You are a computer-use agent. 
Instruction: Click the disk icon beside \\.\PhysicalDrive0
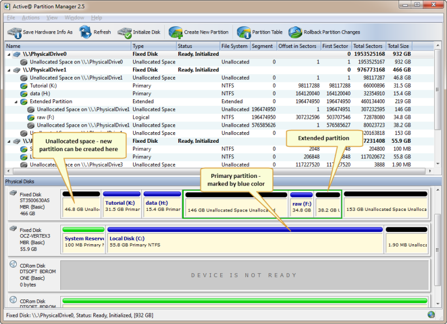click(x=16, y=54)
